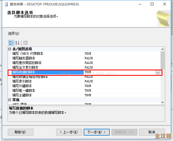Click FALSE value of 编写触发器脚本
The image size is (173, 141).
click(89, 58)
